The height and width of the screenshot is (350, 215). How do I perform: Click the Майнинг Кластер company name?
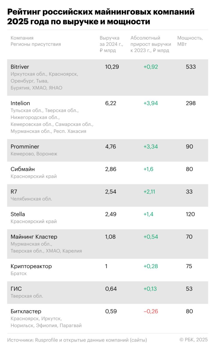tap(34, 237)
